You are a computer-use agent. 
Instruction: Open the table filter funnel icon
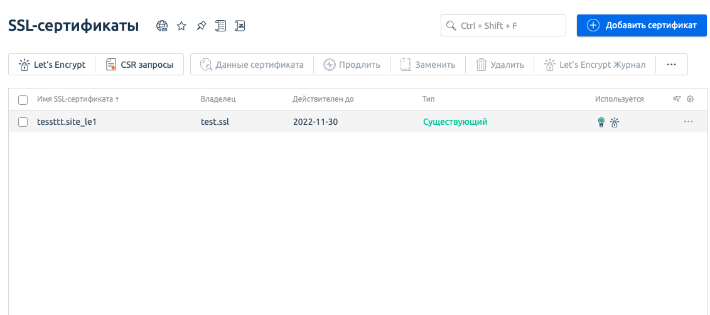click(x=677, y=99)
